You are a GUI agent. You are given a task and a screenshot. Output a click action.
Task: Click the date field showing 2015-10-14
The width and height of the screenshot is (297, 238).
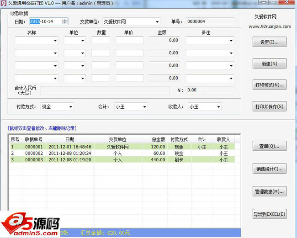click(49, 21)
